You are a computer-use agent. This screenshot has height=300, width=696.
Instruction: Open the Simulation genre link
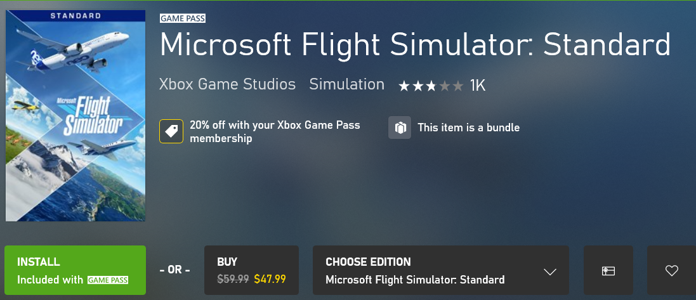[x=346, y=84]
